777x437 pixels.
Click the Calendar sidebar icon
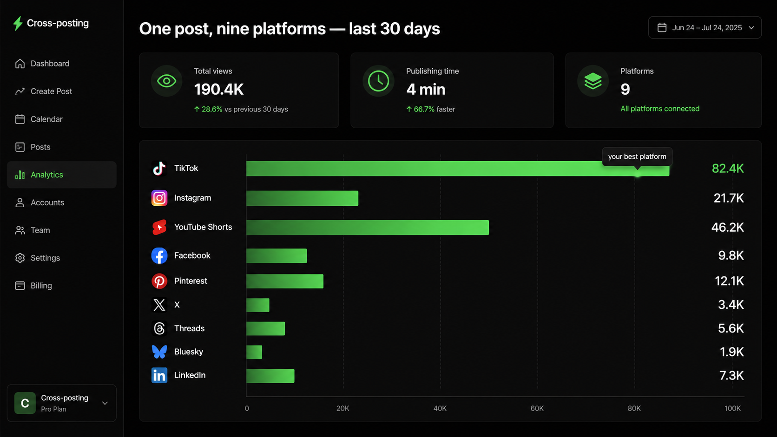(20, 119)
